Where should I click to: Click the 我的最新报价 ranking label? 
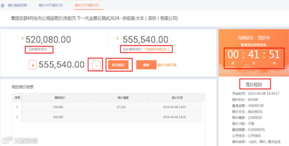(x=146, y=49)
